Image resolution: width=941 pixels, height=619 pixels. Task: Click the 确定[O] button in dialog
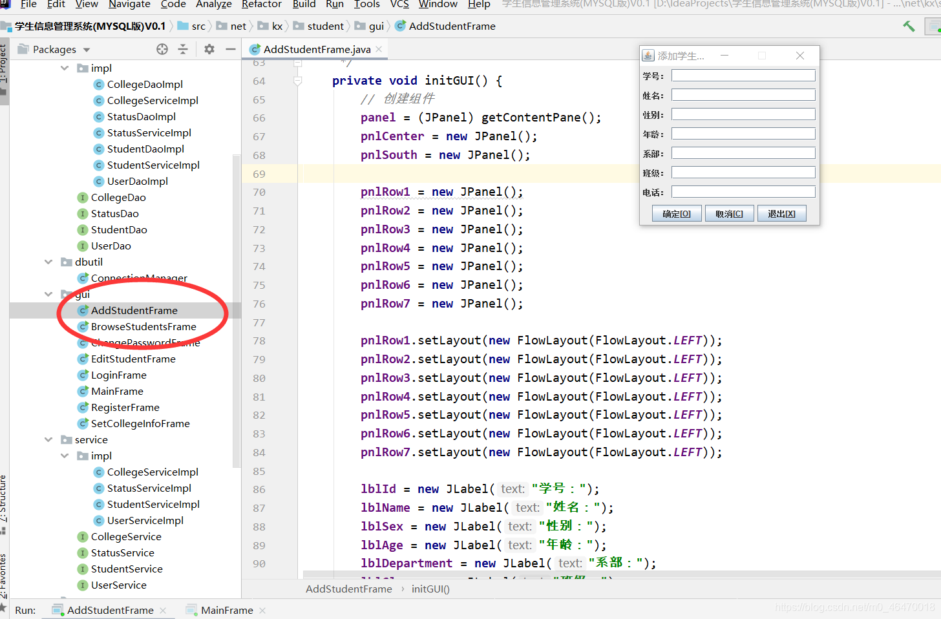pos(677,214)
